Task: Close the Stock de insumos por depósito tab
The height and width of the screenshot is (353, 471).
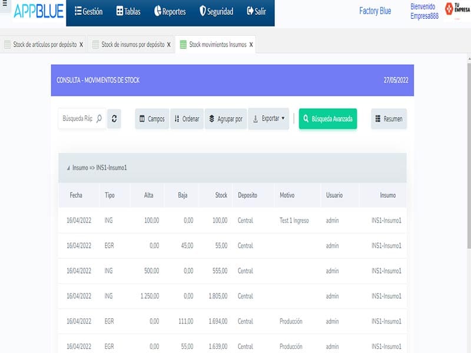Action: click(x=169, y=45)
